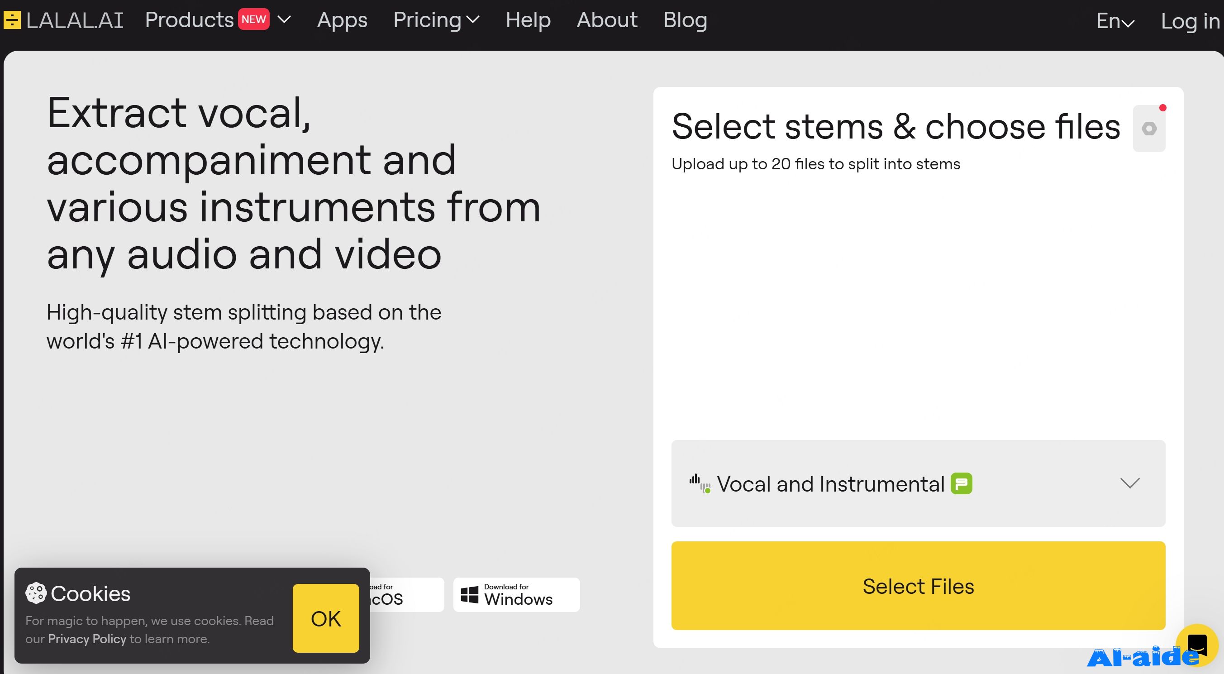Viewport: 1224px width, 674px height.
Task: Click the cookie icon in the Cookies banner
Action: [x=36, y=593]
